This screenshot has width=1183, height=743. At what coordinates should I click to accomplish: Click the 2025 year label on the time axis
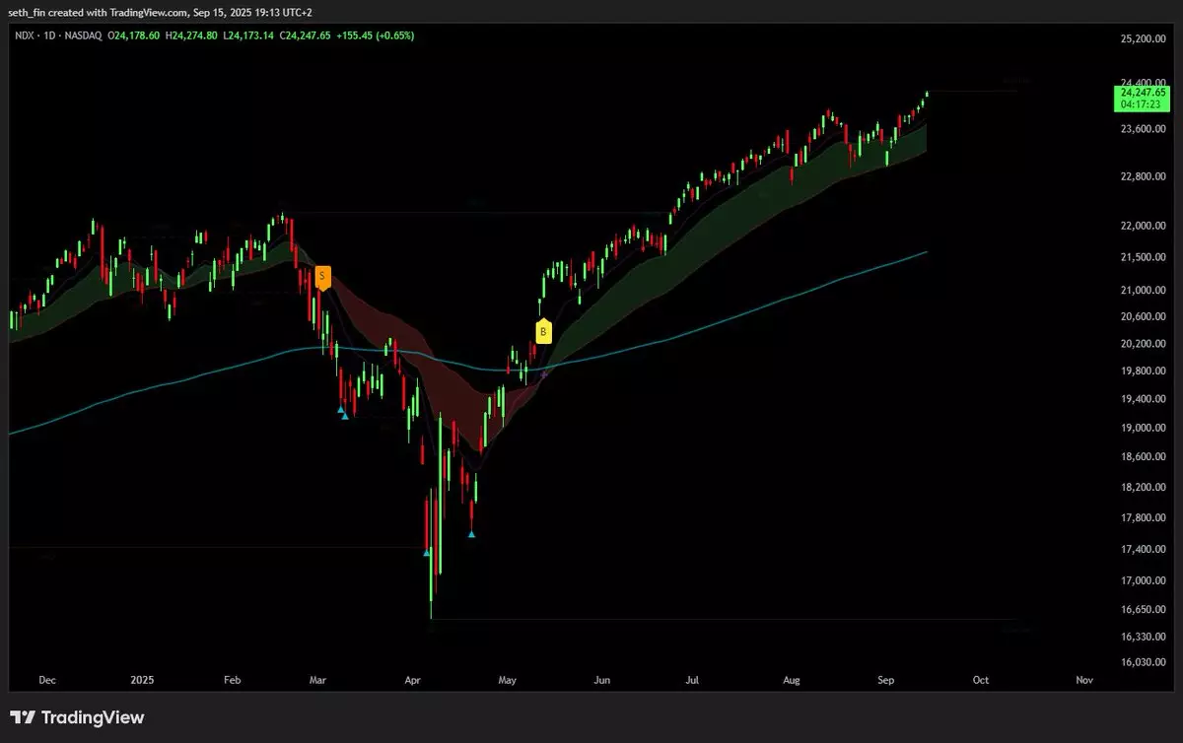pyautogui.click(x=143, y=680)
